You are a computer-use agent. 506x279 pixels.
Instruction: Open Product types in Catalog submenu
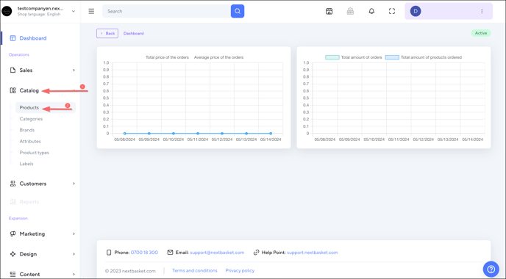pos(35,153)
